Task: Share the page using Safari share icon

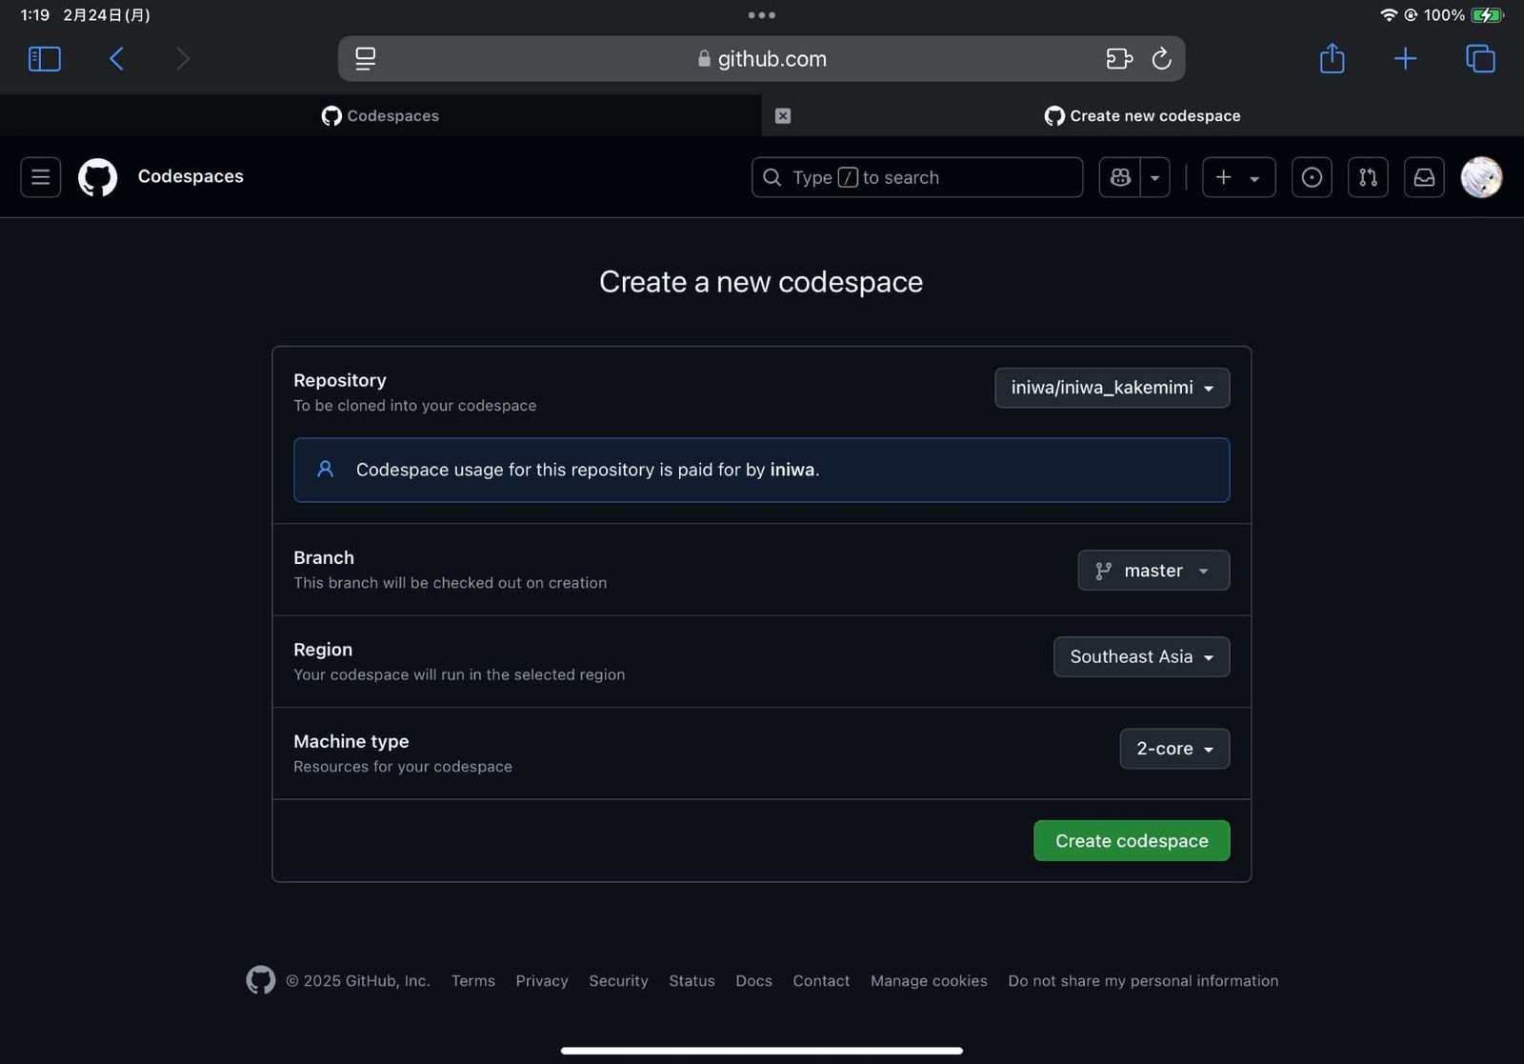Action: pos(1332,58)
